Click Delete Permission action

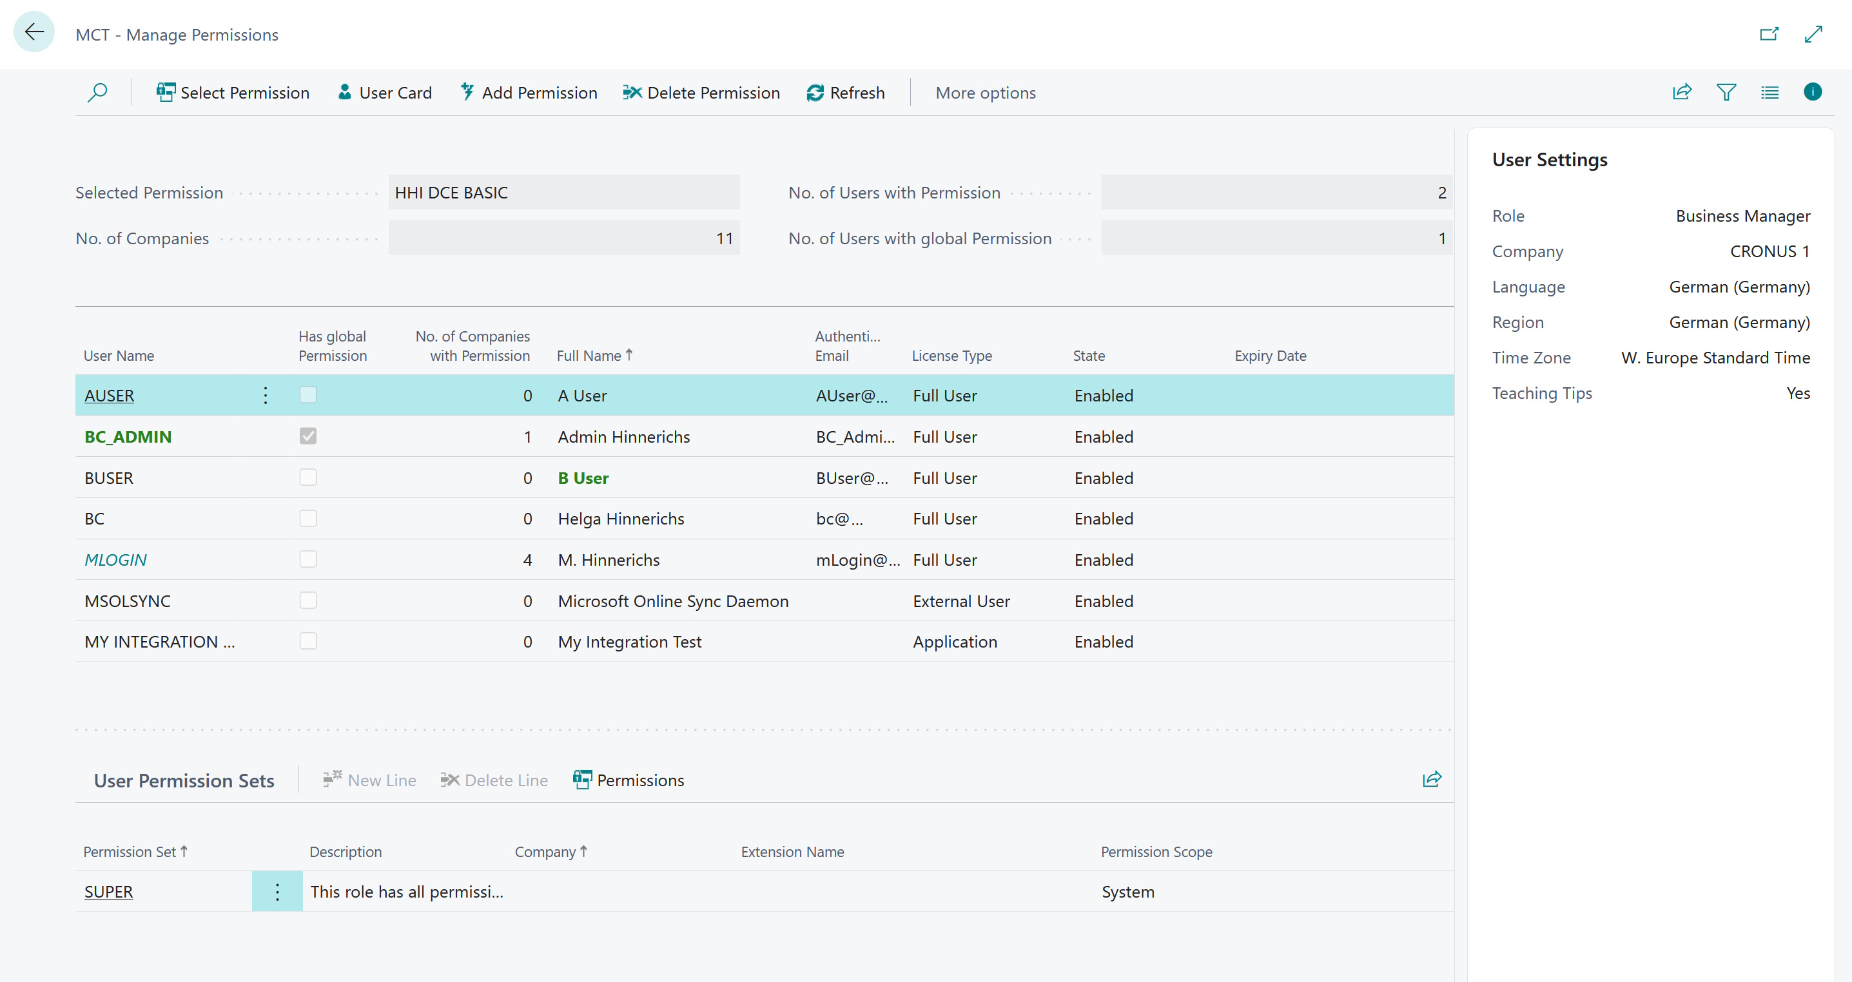702,93
